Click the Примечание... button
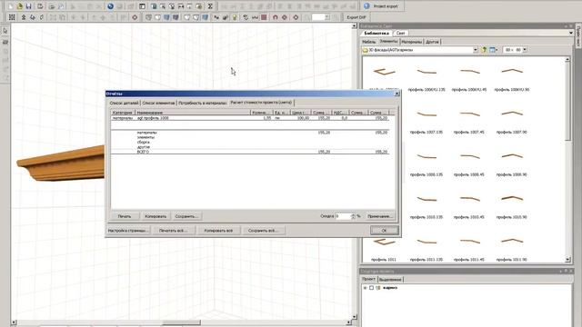This screenshot has width=582, height=327. (x=379, y=216)
